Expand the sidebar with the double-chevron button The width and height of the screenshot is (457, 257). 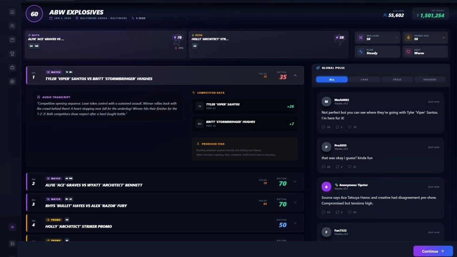(12, 227)
